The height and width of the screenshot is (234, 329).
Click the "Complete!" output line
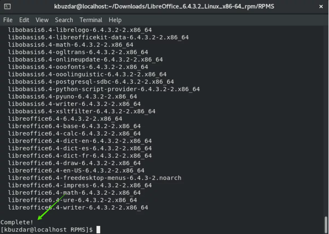[17, 222]
